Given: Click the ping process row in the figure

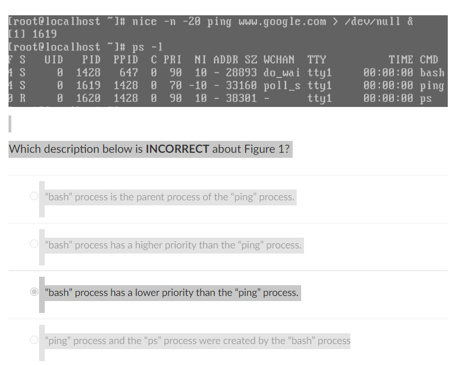Looking at the screenshot, I should [226, 85].
